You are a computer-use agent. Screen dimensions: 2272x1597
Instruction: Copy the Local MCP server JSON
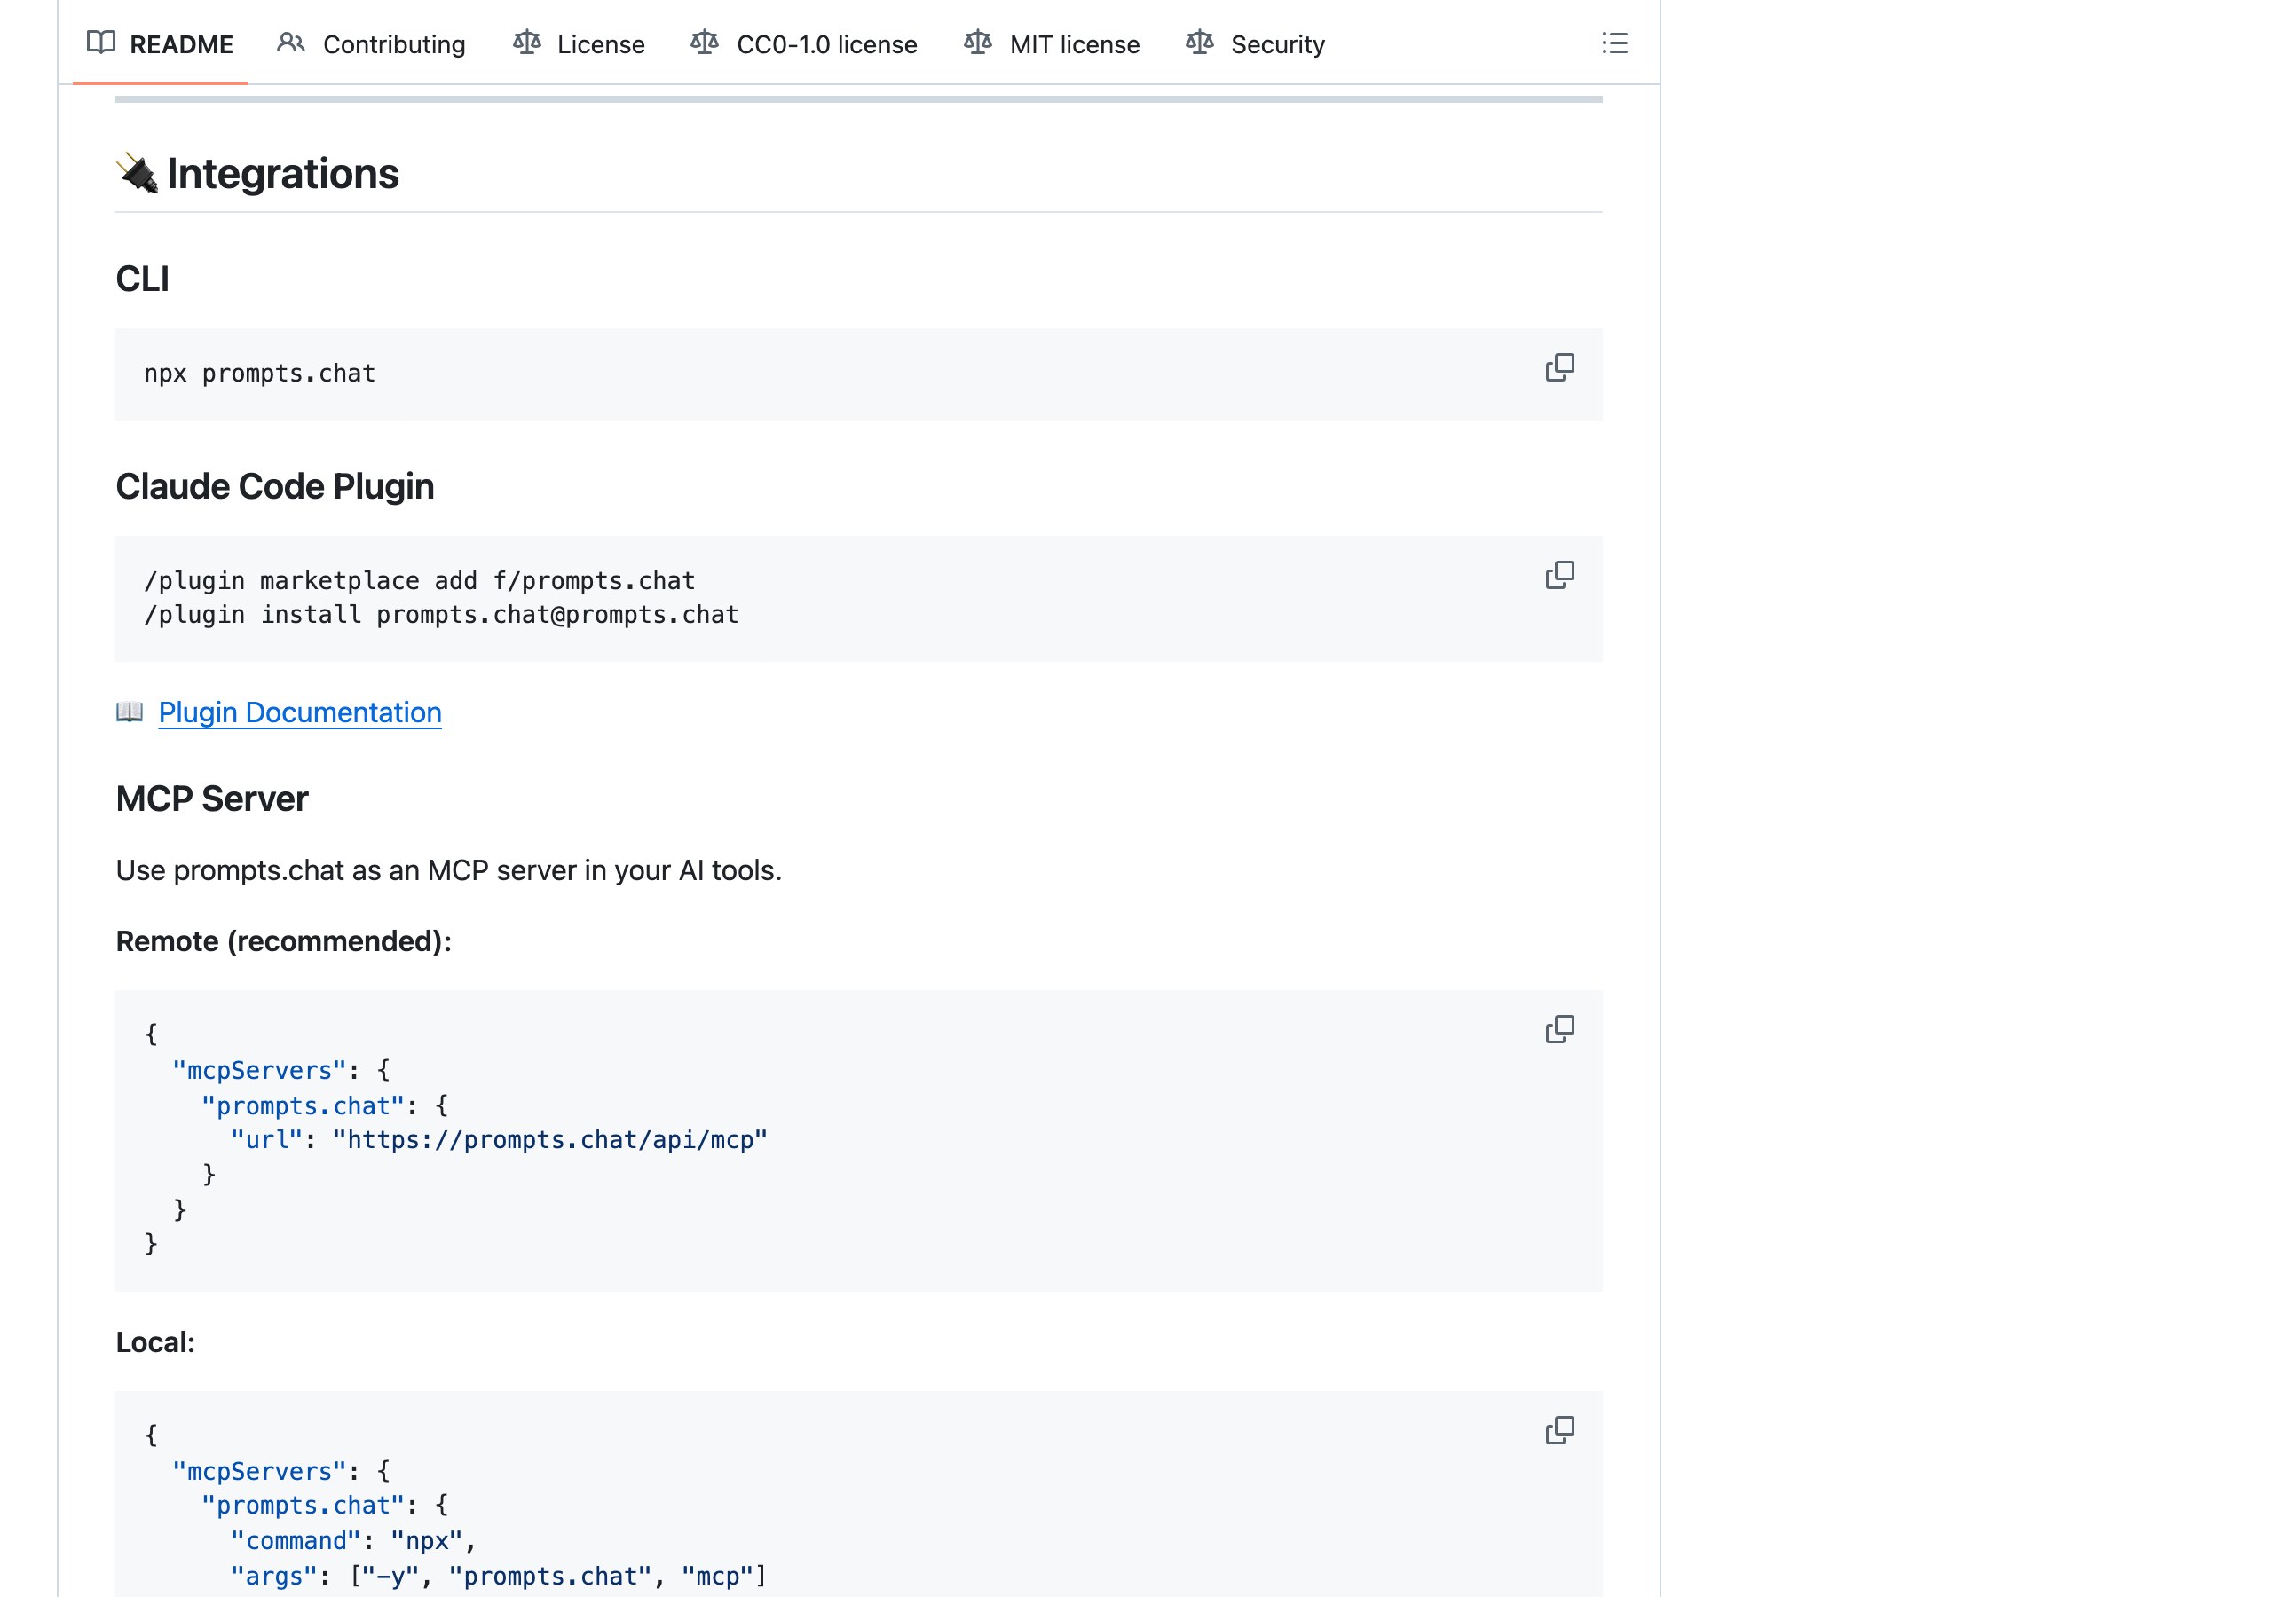1559,1431
